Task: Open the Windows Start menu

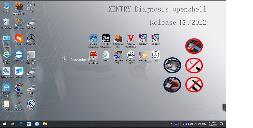Action: tap(4, 124)
